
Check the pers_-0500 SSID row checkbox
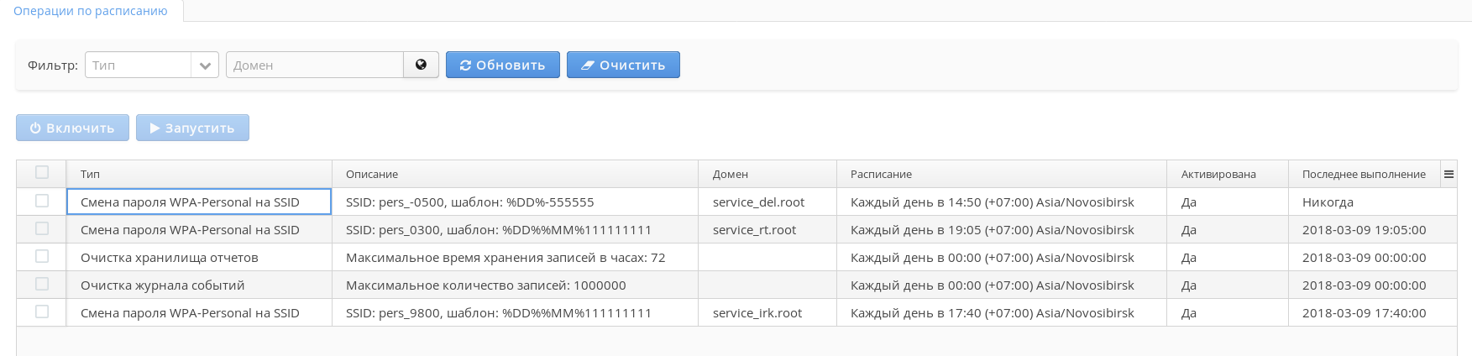42,202
